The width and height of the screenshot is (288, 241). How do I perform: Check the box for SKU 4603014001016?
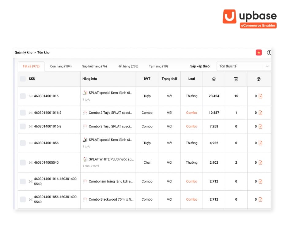[x=23, y=96]
